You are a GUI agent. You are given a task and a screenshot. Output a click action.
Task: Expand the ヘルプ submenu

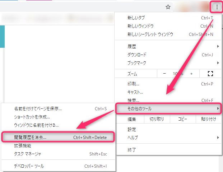[168, 138]
